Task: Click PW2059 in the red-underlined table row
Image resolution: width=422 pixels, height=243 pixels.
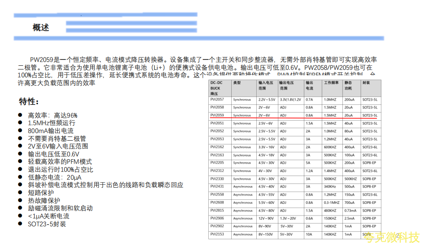Action: point(217,115)
